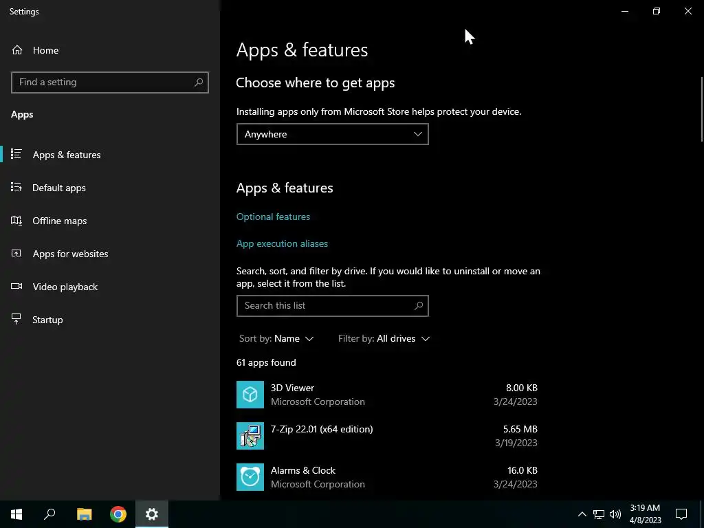Open Default apps sidebar item

click(x=110, y=188)
